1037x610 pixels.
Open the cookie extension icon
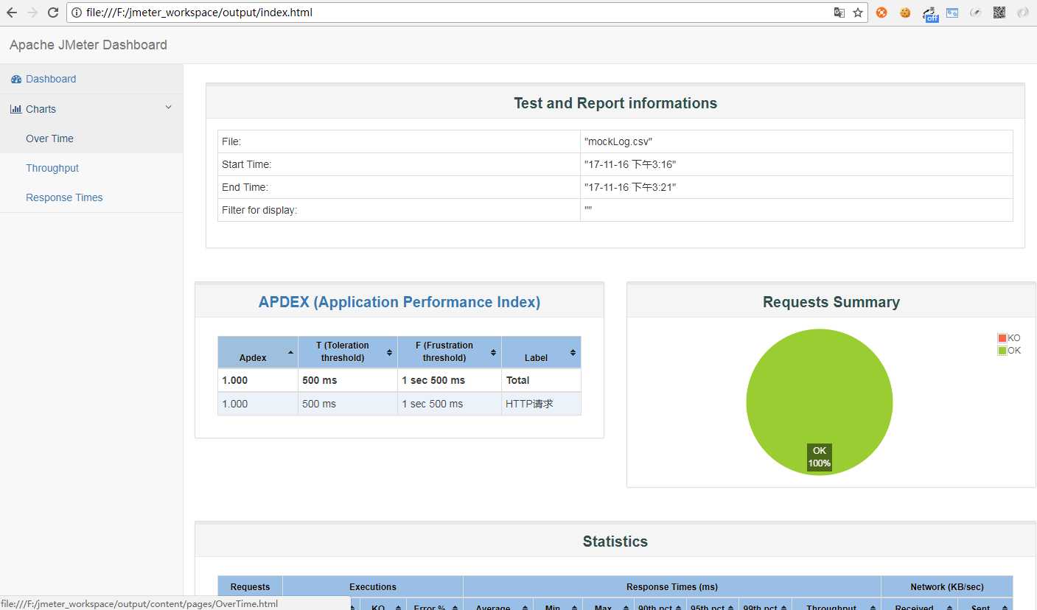click(905, 13)
